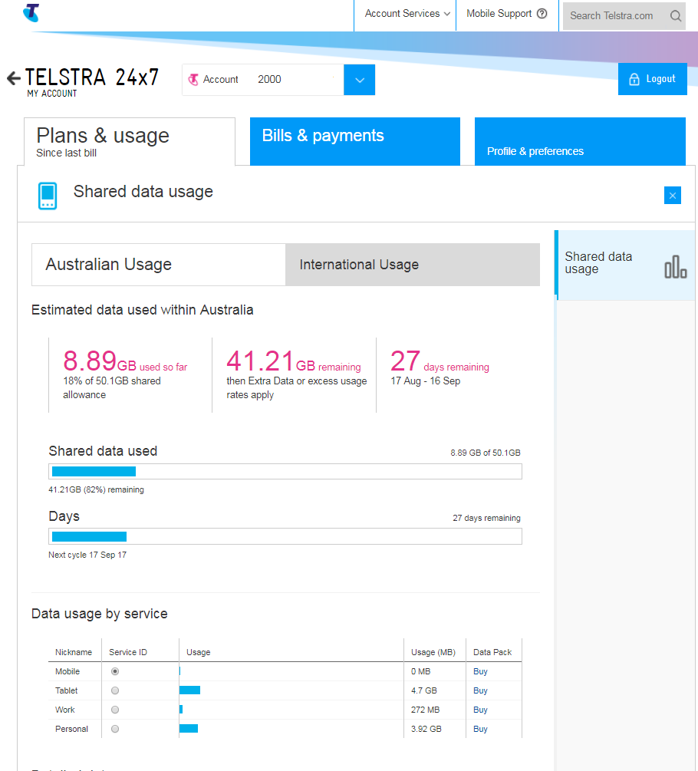
Task: Click the search magnifier icon
Action: coord(675,16)
